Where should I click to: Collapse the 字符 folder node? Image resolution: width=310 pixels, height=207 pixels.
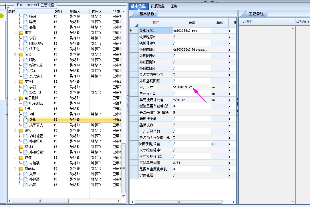[15, 33]
